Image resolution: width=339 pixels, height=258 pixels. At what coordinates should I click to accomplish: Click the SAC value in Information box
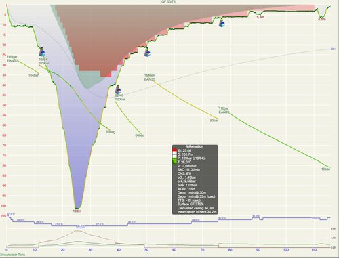188,170
